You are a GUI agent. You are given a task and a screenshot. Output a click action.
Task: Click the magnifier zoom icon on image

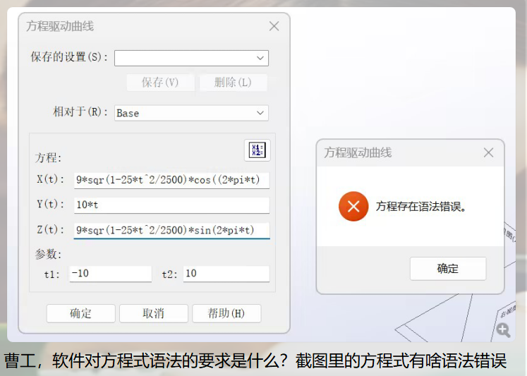point(503,329)
